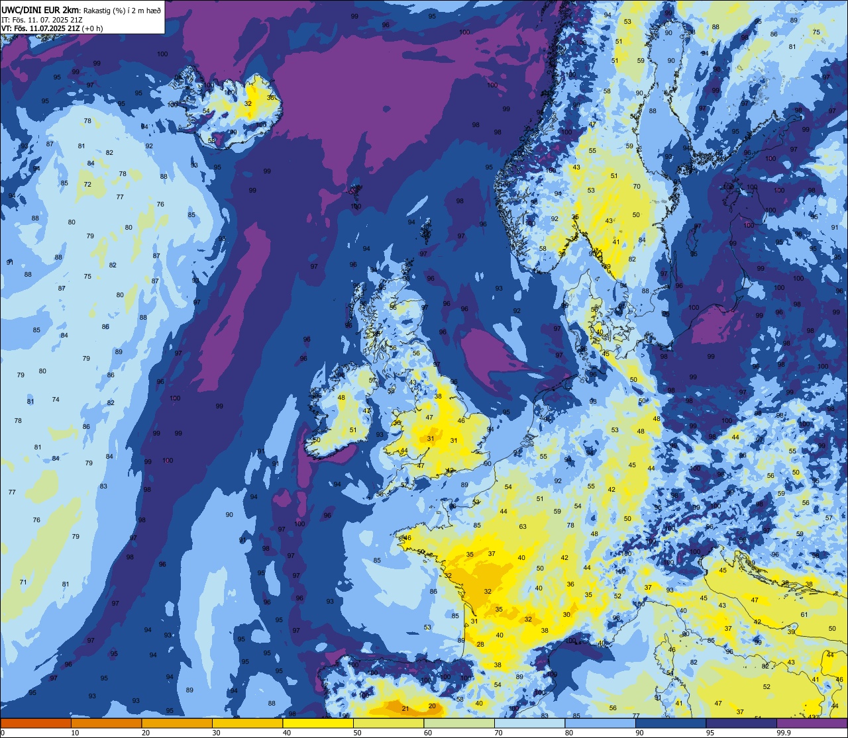The width and height of the screenshot is (848, 738).
Task: Click the legend tick label "99.9"
Action: (x=784, y=733)
